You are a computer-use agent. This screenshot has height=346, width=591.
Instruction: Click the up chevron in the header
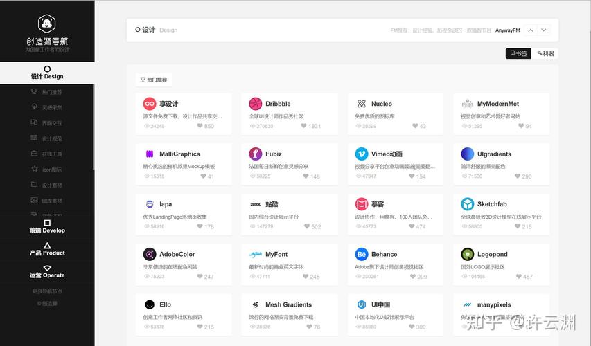[x=530, y=30]
